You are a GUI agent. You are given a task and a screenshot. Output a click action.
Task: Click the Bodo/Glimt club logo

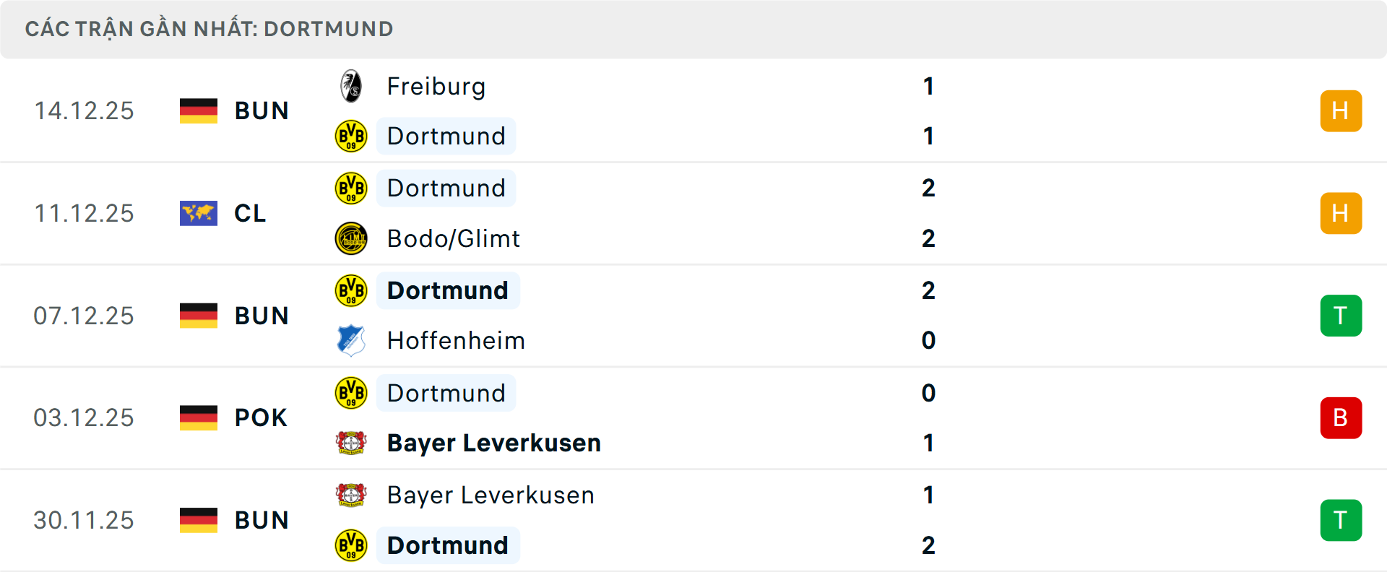[x=351, y=238]
